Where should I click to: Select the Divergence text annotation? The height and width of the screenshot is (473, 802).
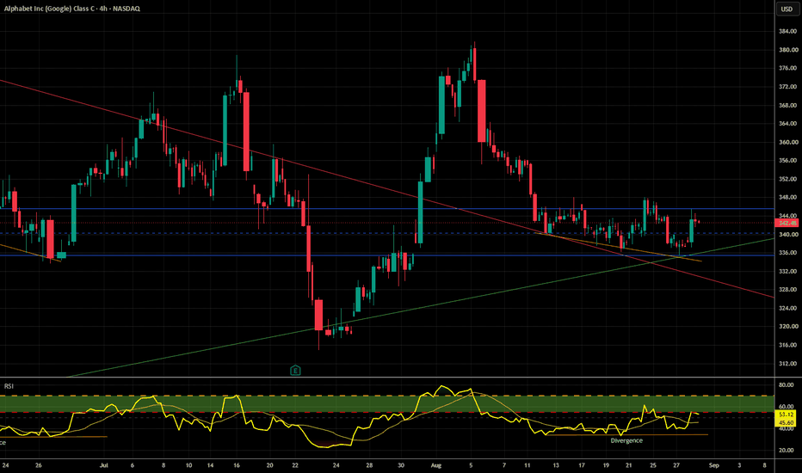pos(626,440)
